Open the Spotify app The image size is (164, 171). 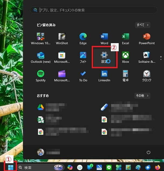point(41,75)
